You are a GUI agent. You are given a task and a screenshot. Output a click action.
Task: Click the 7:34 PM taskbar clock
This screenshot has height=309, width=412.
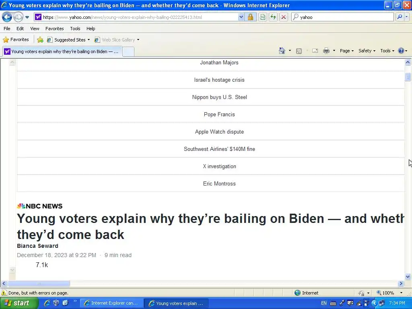397,303
